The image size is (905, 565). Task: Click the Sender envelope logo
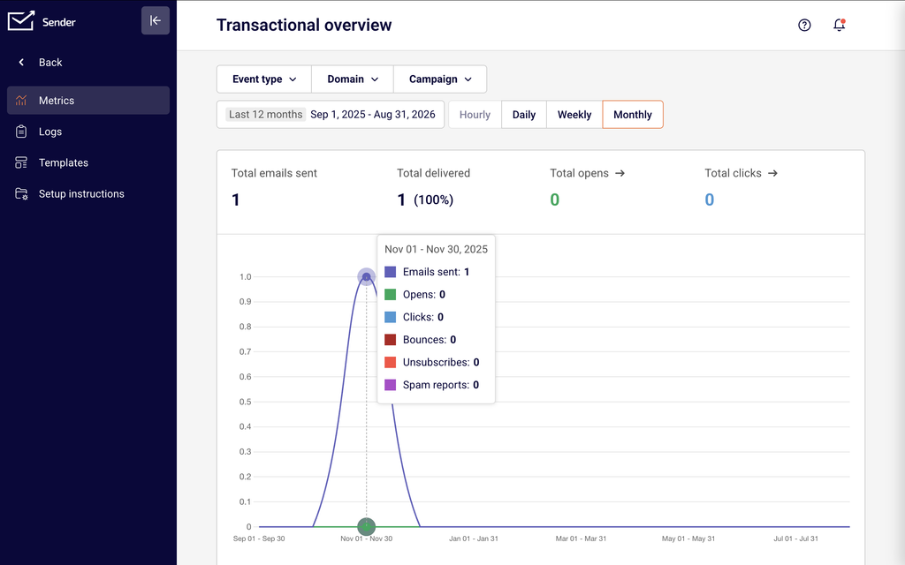[x=21, y=21]
